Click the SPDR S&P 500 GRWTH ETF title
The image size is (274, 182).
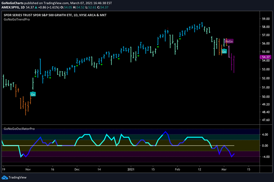[55, 15]
